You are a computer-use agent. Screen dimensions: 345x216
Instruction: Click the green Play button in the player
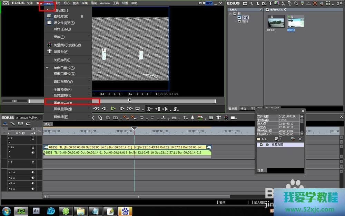[x=113, y=109]
